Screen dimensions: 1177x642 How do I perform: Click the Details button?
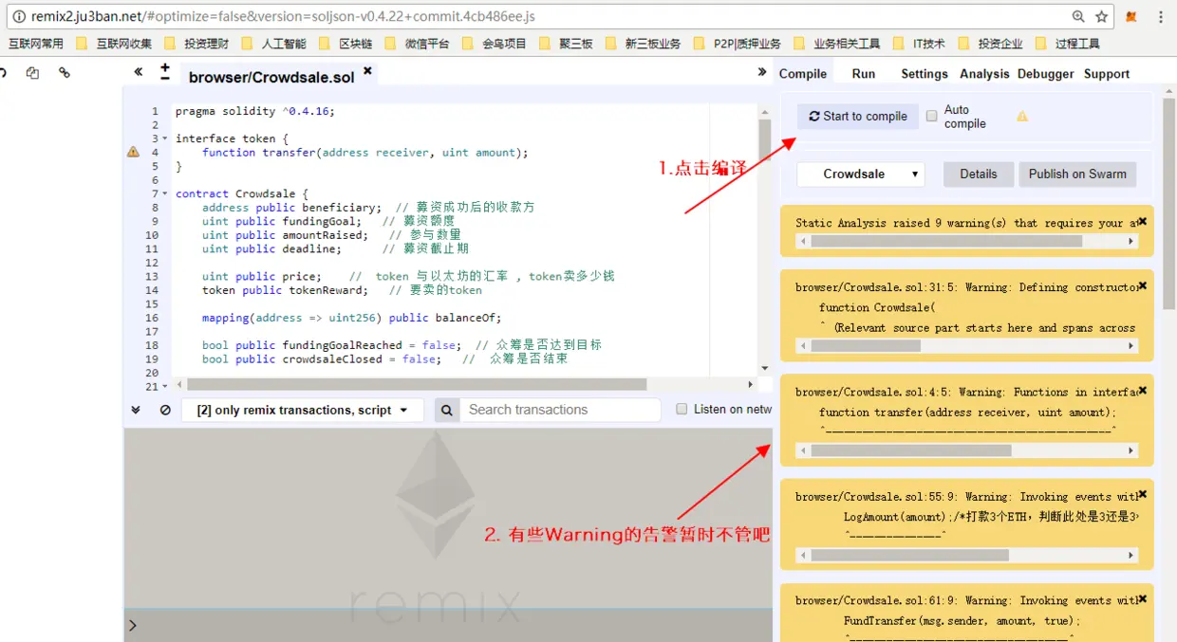tap(979, 174)
